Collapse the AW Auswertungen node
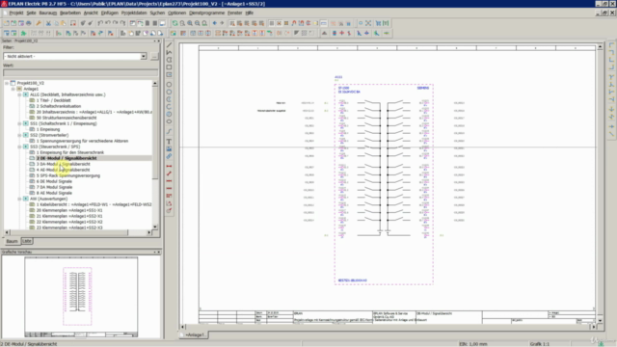Image resolution: width=617 pixels, height=347 pixels. [19, 199]
